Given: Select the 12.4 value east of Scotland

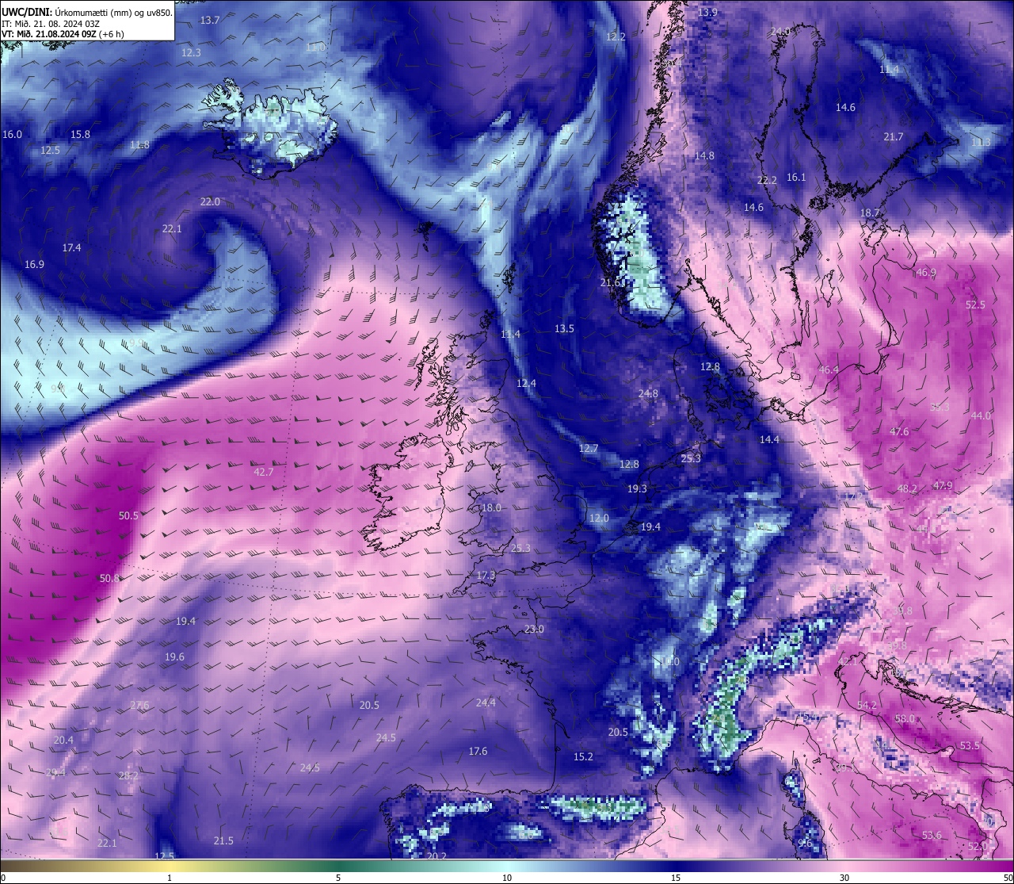Looking at the screenshot, I should click(x=526, y=383).
